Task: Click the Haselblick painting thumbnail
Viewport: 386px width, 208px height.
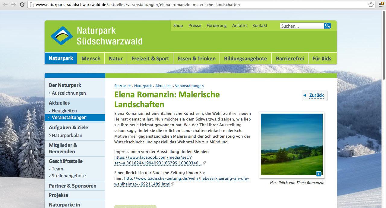Action: 291,144
